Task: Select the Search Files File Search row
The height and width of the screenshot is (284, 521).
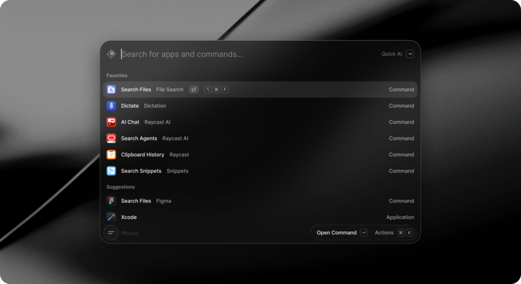Action: point(260,90)
